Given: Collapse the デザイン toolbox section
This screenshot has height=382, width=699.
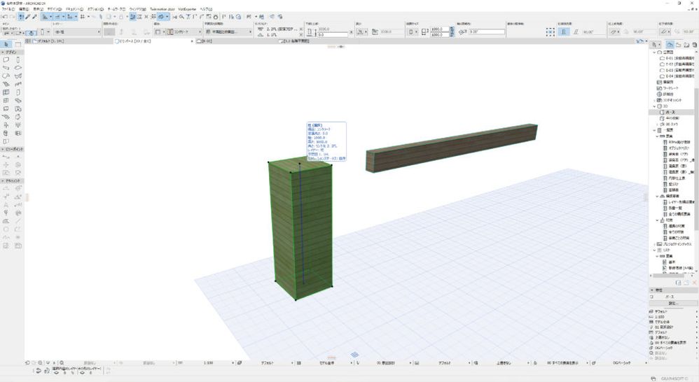Looking at the screenshot, I should click(x=12, y=52).
